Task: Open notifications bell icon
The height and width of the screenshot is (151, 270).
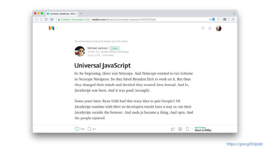Action: [210, 28]
